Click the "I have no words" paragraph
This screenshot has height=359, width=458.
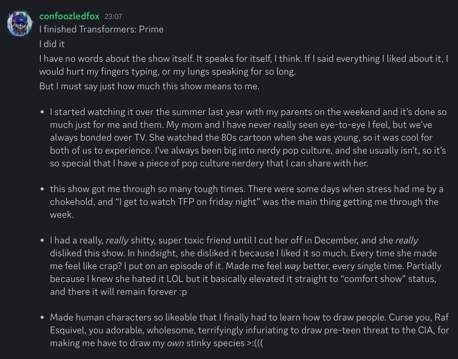[x=243, y=65]
